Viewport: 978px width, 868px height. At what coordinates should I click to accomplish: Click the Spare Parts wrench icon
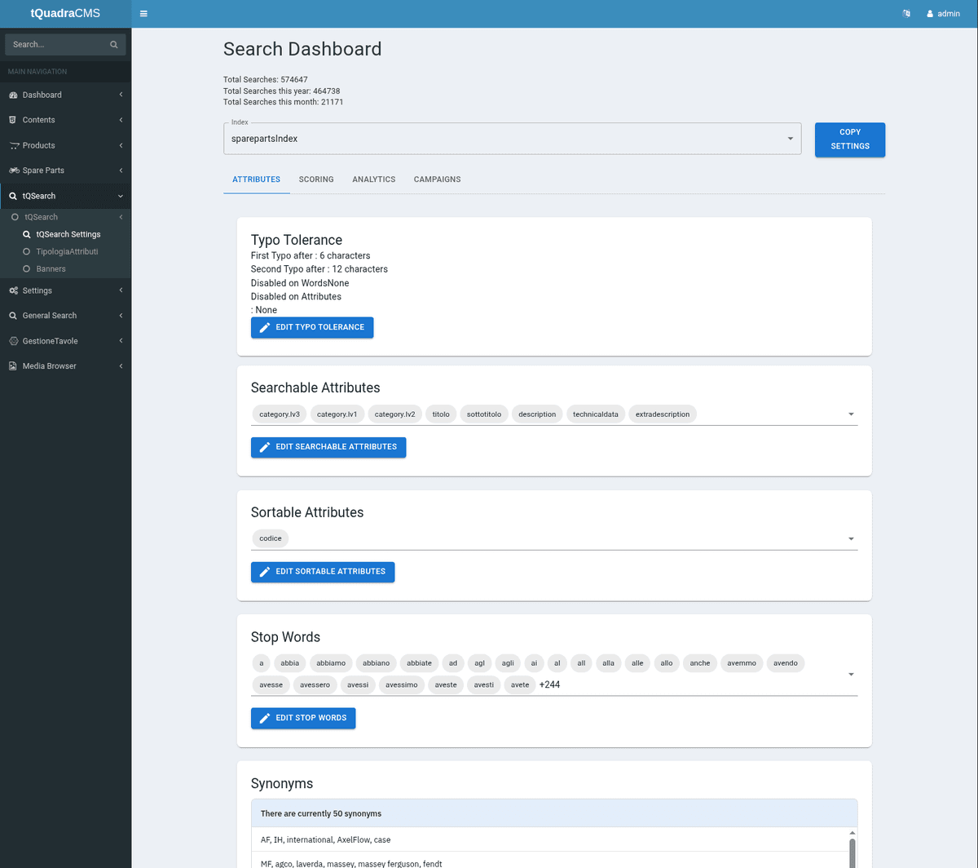tap(13, 170)
